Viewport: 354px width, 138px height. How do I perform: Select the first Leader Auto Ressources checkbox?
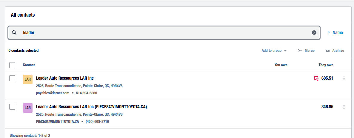point(12,78)
